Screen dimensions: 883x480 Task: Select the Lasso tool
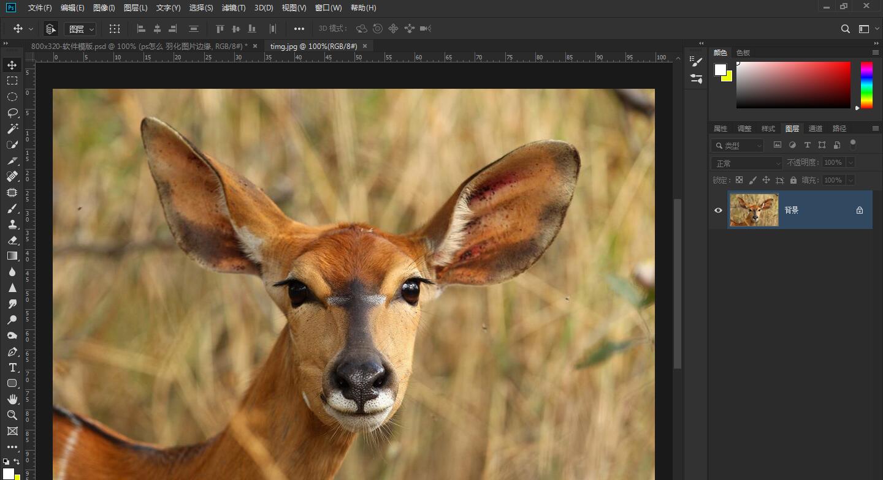coord(12,113)
